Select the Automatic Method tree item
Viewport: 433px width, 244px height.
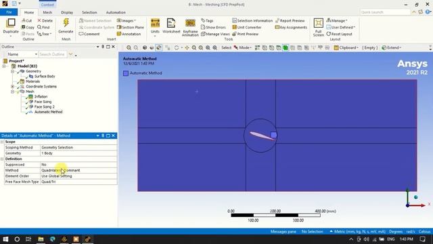tap(48, 112)
